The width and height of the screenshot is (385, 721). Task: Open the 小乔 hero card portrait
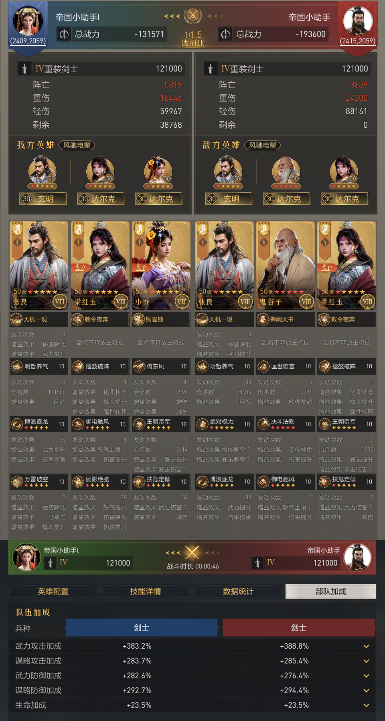(161, 266)
